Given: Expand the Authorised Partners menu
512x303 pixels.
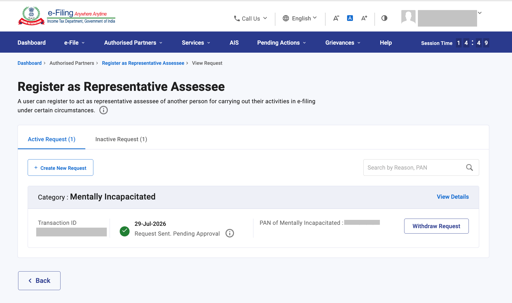Looking at the screenshot, I should (133, 43).
